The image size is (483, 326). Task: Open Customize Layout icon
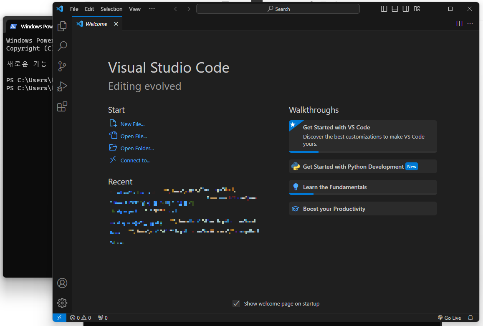(x=417, y=9)
